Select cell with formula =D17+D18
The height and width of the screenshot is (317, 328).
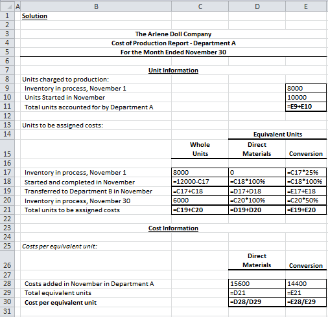click(257, 191)
